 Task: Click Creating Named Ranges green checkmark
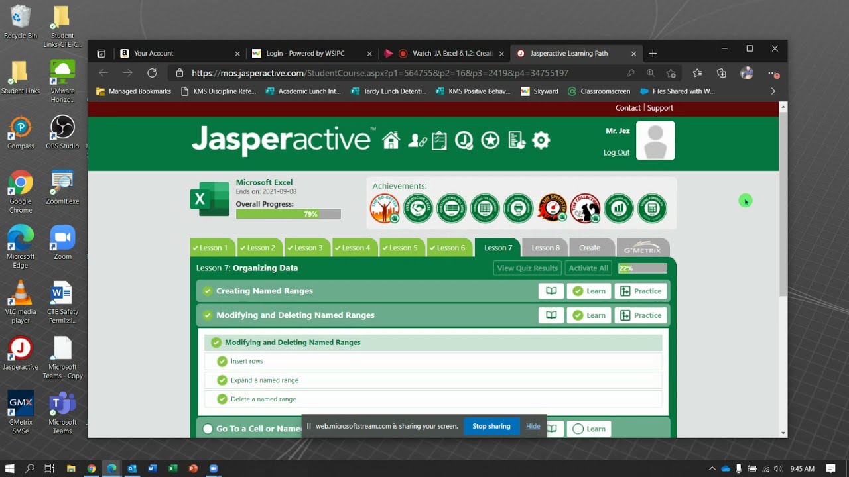click(x=208, y=291)
